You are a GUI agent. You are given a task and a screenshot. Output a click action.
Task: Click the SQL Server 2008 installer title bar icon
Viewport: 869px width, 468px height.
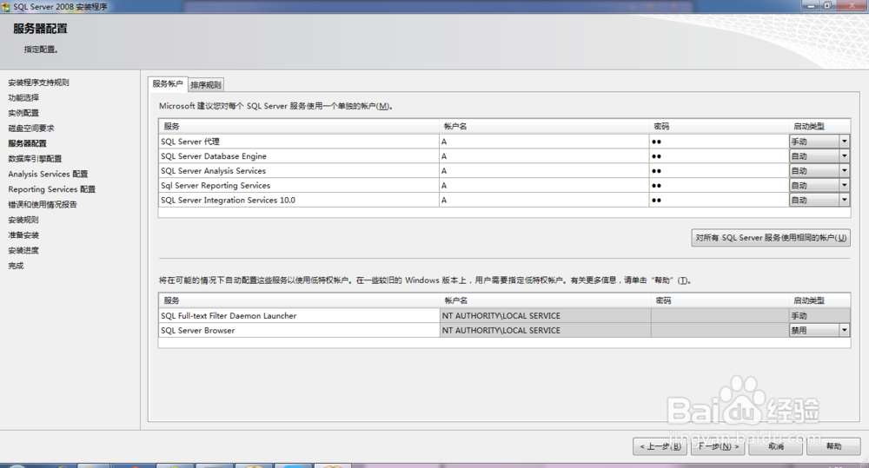point(6,7)
